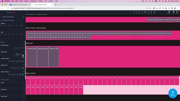Screen dimensions: 180x101
Task: Select the MD tablet viewport icon
Action: pyautogui.click(x=139, y=12)
